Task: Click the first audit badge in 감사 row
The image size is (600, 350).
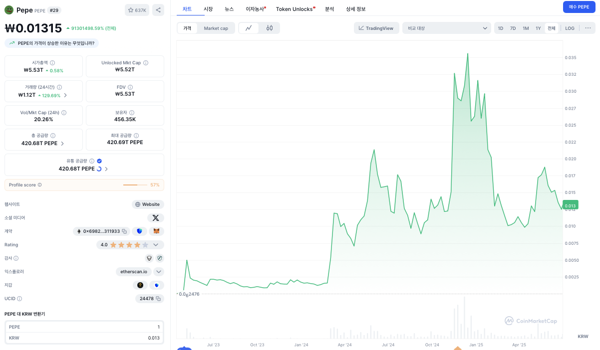Action: point(149,258)
